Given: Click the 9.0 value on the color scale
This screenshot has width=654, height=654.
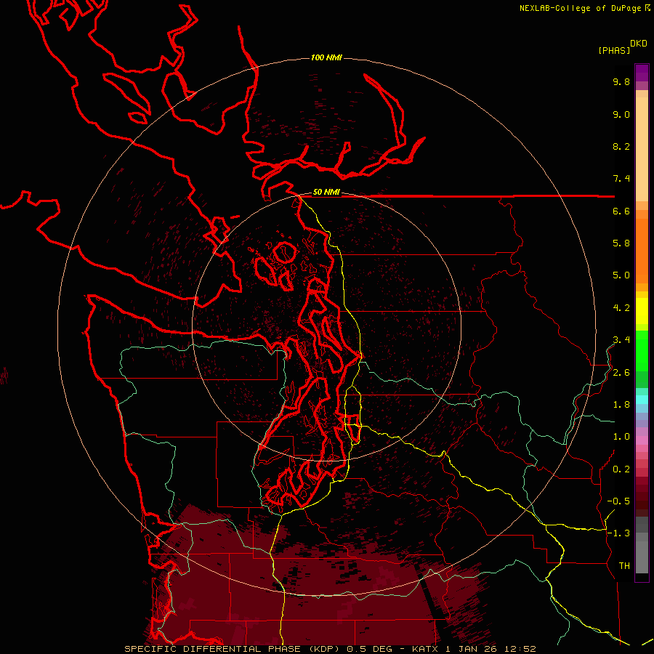Looking at the screenshot, I should [x=621, y=114].
